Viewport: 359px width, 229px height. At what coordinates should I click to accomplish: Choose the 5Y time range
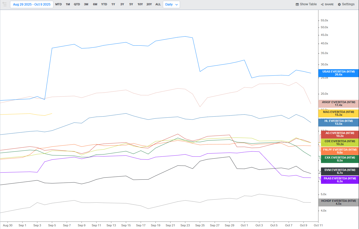[131, 4]
